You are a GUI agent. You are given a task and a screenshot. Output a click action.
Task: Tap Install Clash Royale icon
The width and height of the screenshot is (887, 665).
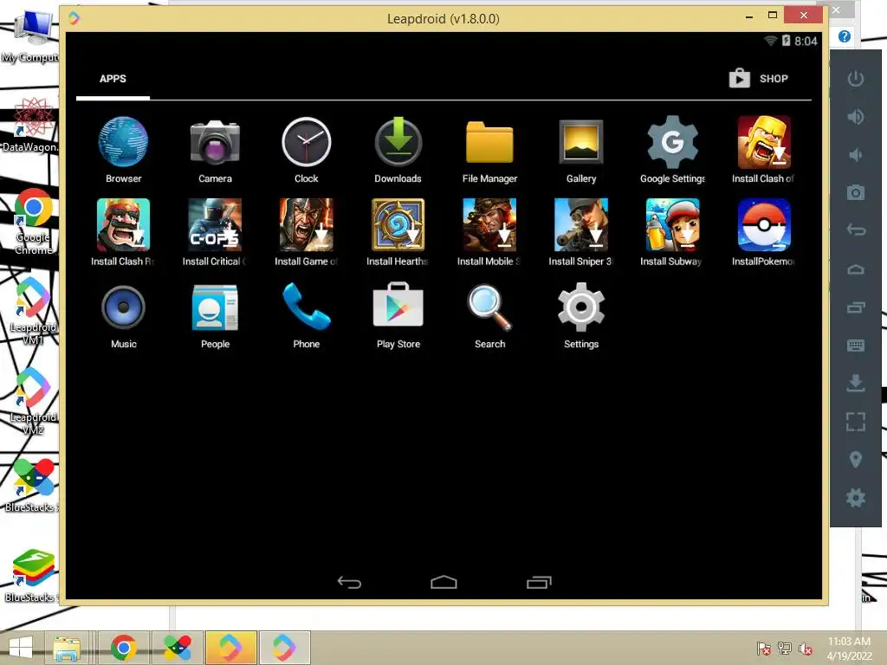[x=123, y=224]
